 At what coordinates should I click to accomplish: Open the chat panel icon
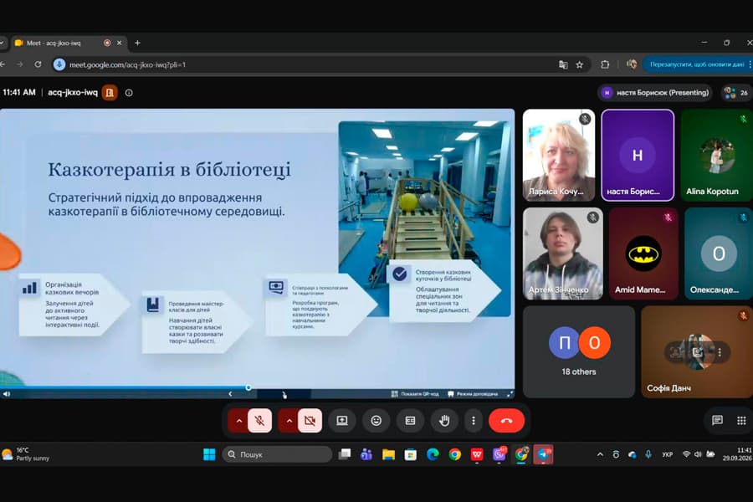pyautogui.click(x=718, y=420)
